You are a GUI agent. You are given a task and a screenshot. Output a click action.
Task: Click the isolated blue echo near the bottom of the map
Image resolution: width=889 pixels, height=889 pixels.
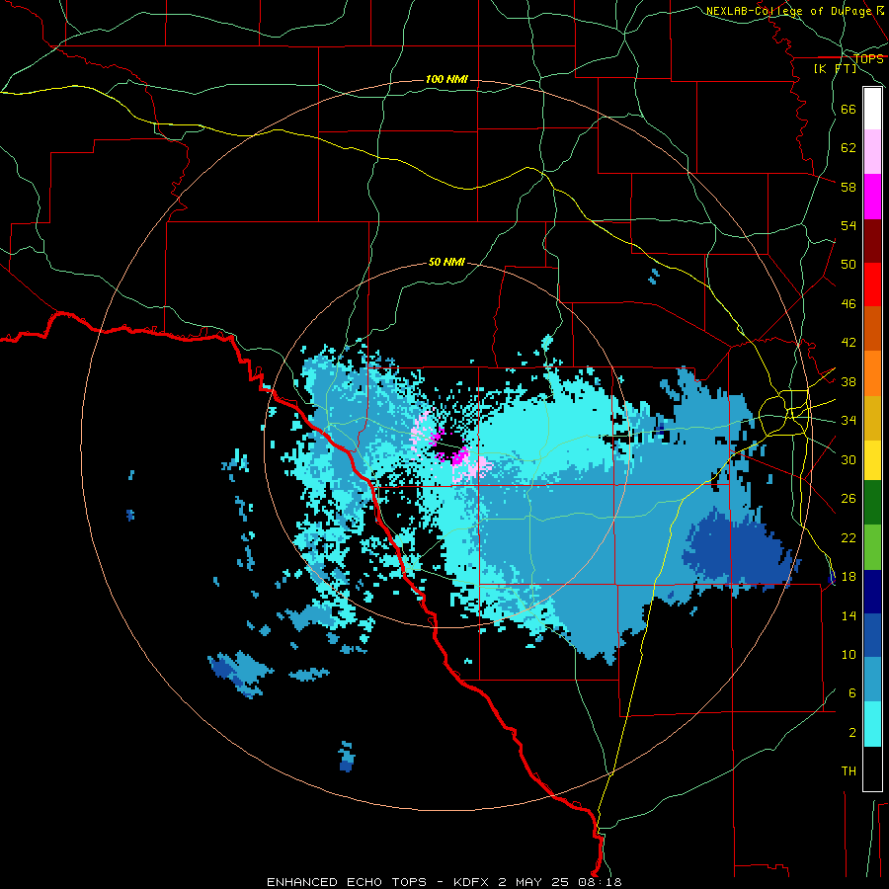click(x=347, y=757)
